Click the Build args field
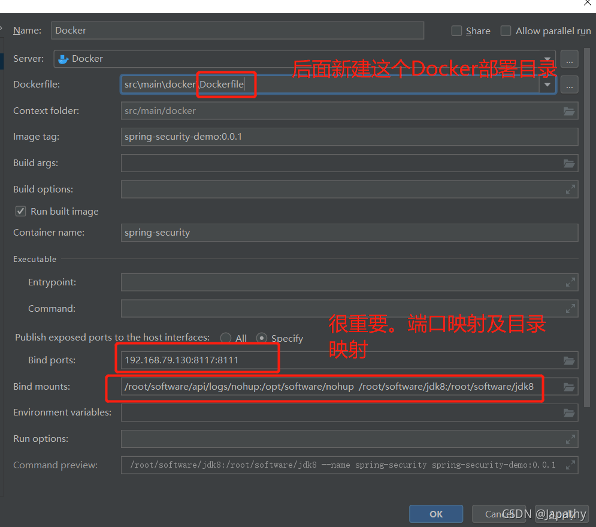This screenshot has width=596, height=527. 349,163
